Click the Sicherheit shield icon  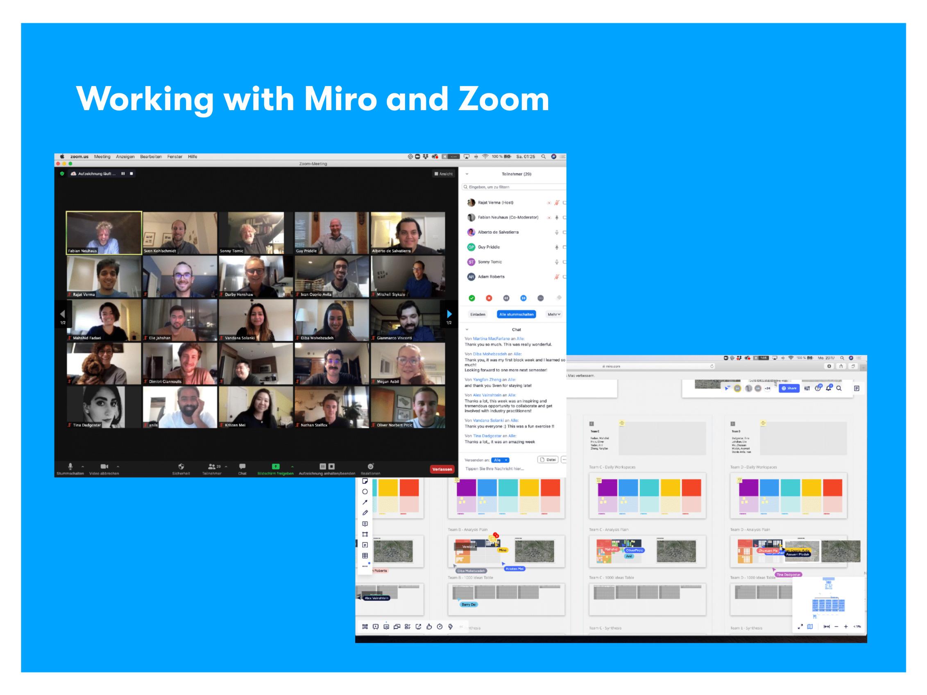click(181, 466)
